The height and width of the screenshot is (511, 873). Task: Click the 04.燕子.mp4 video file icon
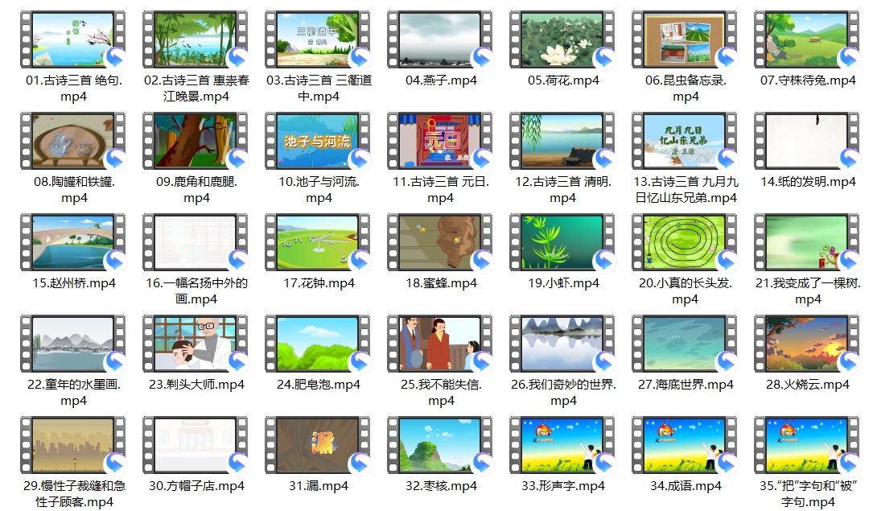click(x=440, y=39)
